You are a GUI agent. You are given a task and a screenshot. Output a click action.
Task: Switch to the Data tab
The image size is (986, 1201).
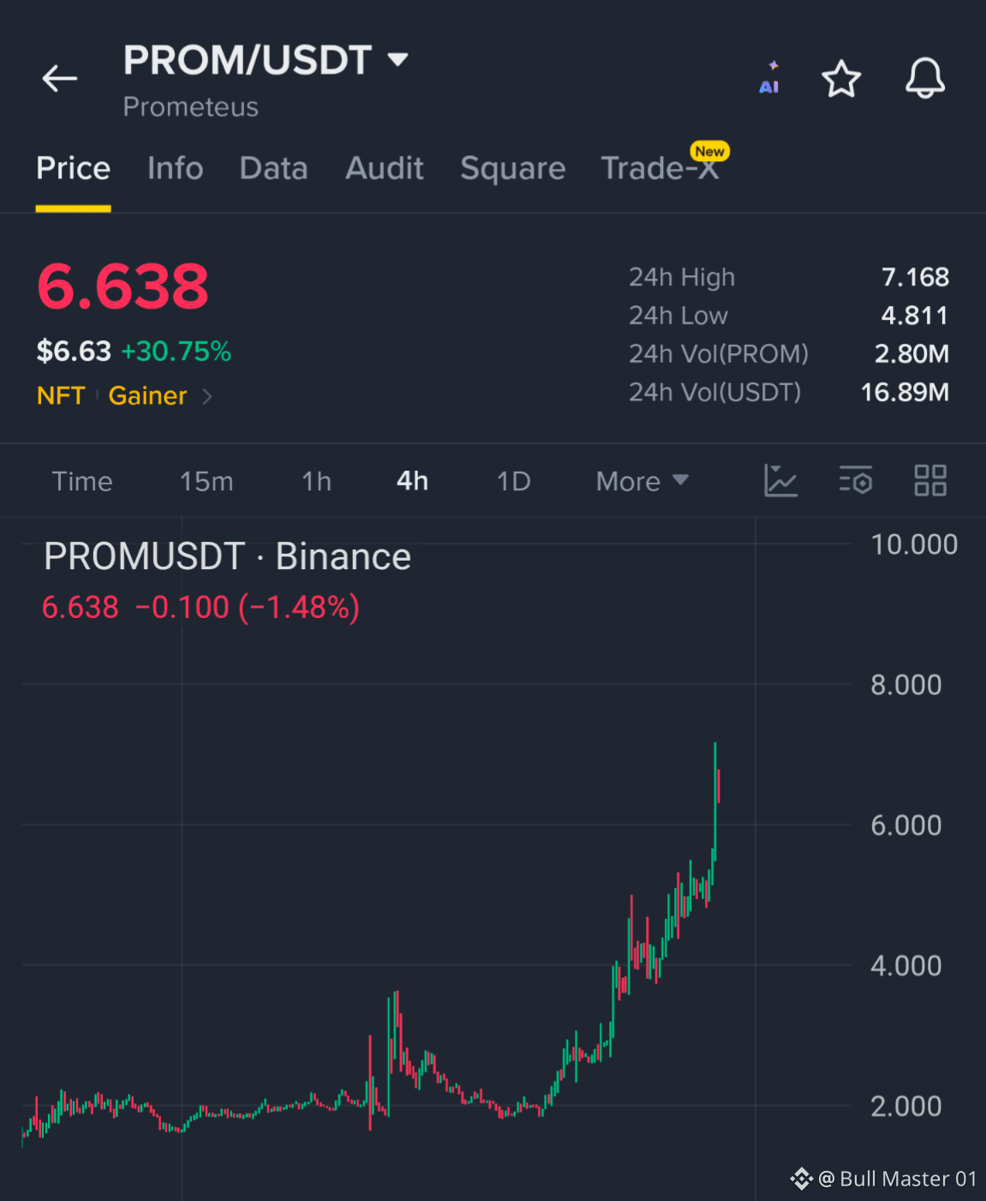click(273, 168)
